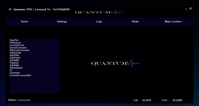This screenshot has height=106, width=199.
Task: Select the Authenticate log line
Action: coord(15,53)
